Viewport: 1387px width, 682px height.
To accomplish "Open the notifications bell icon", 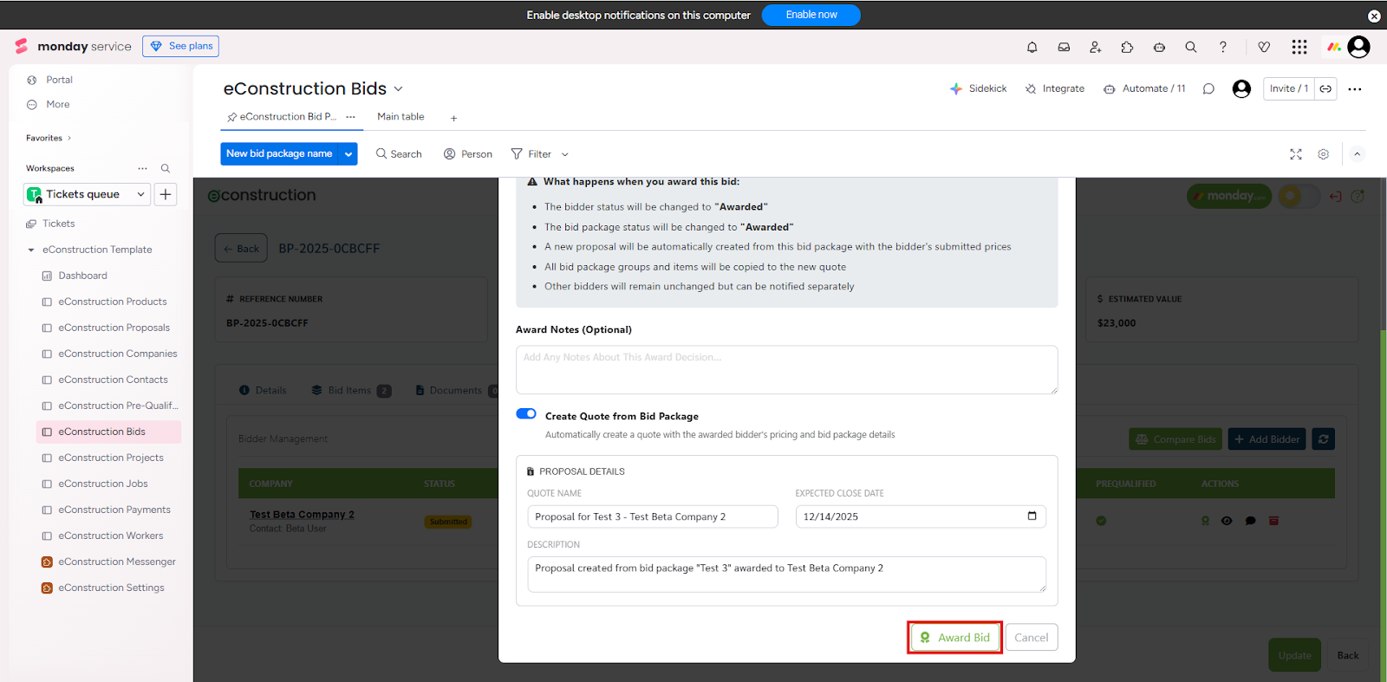I will pos(1032,48).
